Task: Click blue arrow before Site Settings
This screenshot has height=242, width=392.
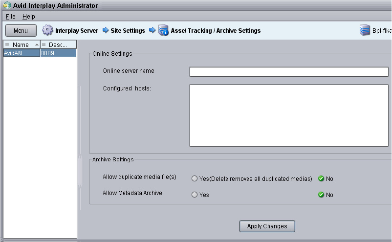Action: [x=106, y=30]
